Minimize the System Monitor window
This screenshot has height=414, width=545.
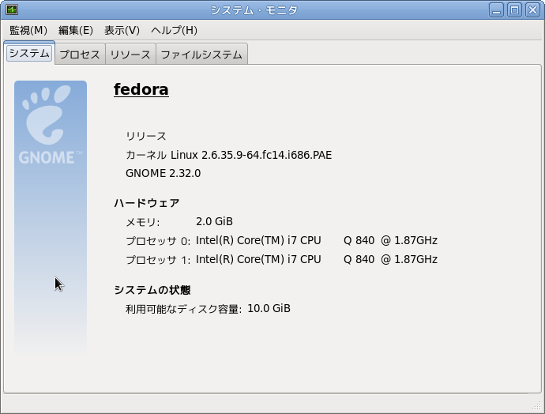tap(496, 9)
